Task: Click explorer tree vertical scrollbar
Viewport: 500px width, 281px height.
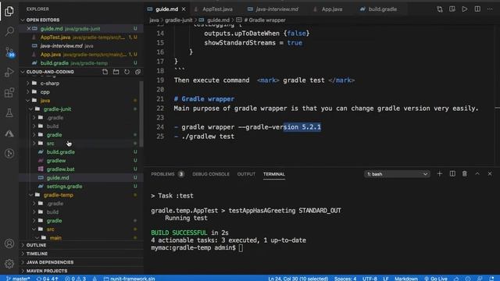Action: [141, 114]
